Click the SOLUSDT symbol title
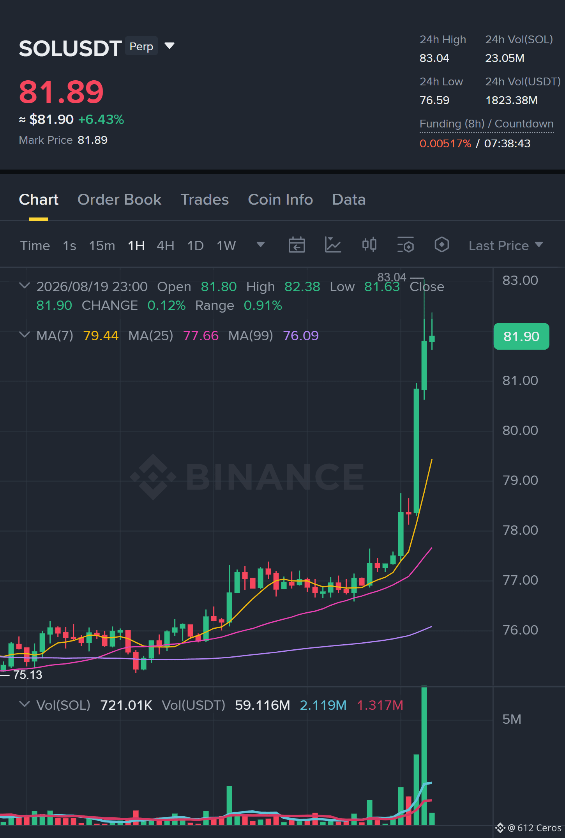565x838 pixels. (x=71, y=48)
